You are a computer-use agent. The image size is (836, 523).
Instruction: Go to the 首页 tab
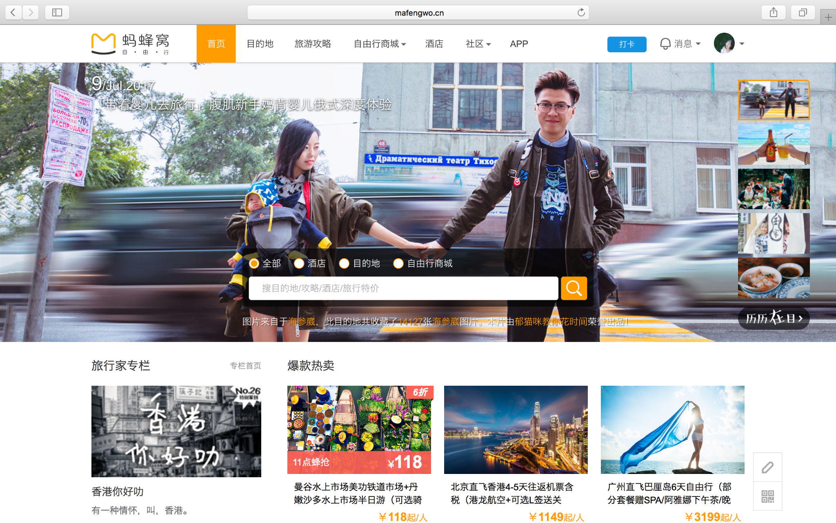[216, 44]
